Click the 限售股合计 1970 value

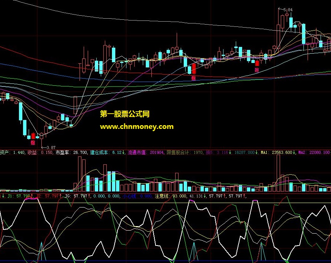185,152
